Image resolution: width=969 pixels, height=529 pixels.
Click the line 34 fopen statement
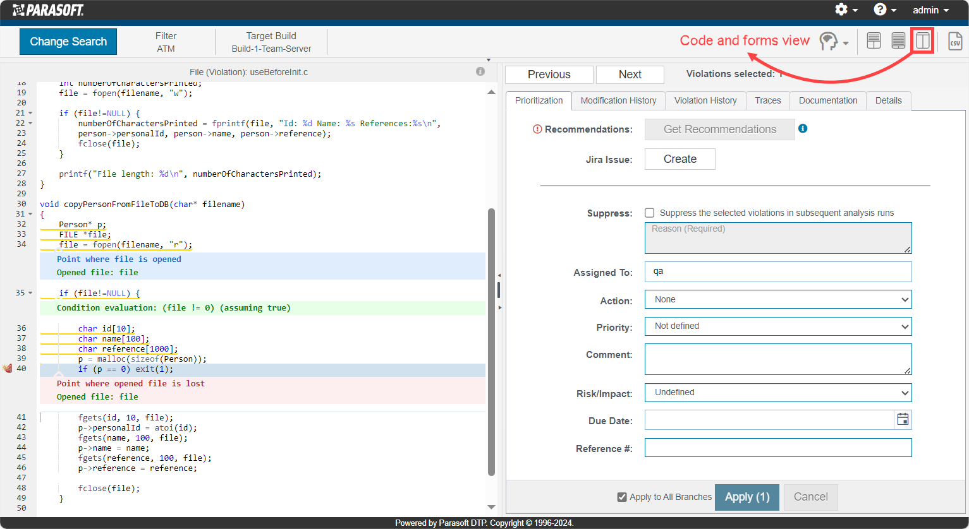pyautogui.click(x=126, y=244)
